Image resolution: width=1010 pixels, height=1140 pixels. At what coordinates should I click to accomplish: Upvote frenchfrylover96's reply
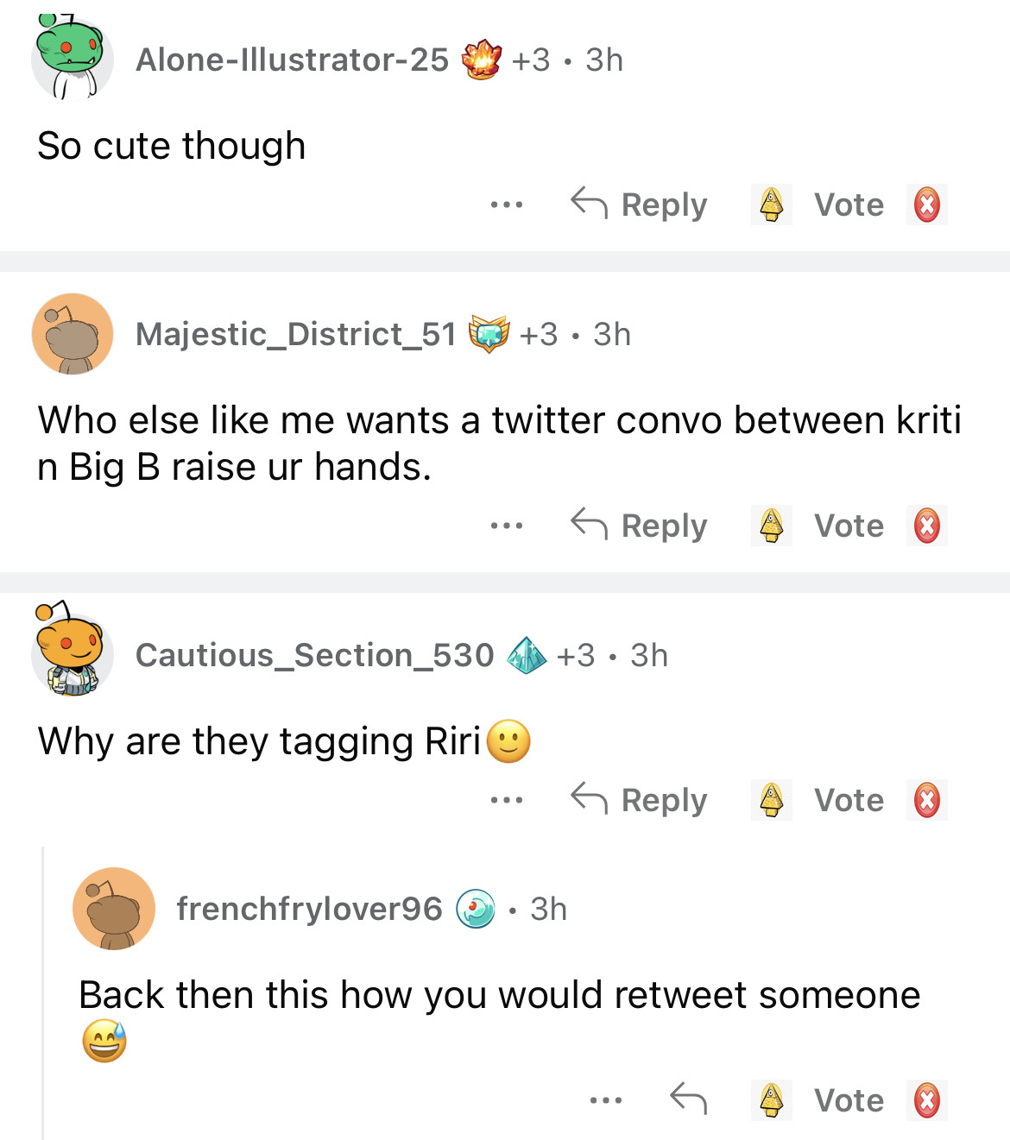click(x=771, y=1100)
